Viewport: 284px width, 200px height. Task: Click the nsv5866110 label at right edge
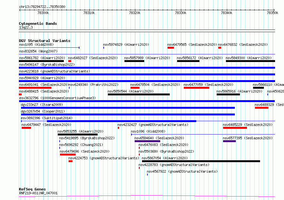tap(268, 85)
